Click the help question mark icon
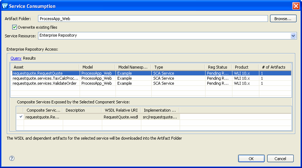The width and height of the screenshot is (302, 168). 12,158
